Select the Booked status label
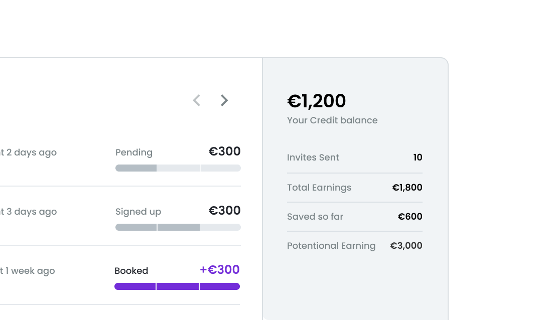This screenshot has height=320, width=547. pyautogui.click(x=131, y=271)
